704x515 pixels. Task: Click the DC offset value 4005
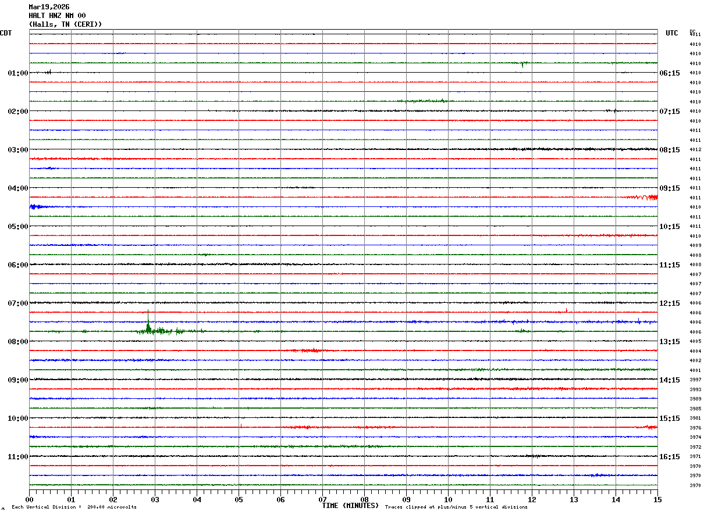click(x=695, y=342)
